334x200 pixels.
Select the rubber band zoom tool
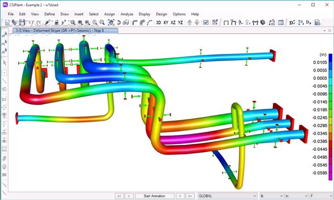click(73, 22)
